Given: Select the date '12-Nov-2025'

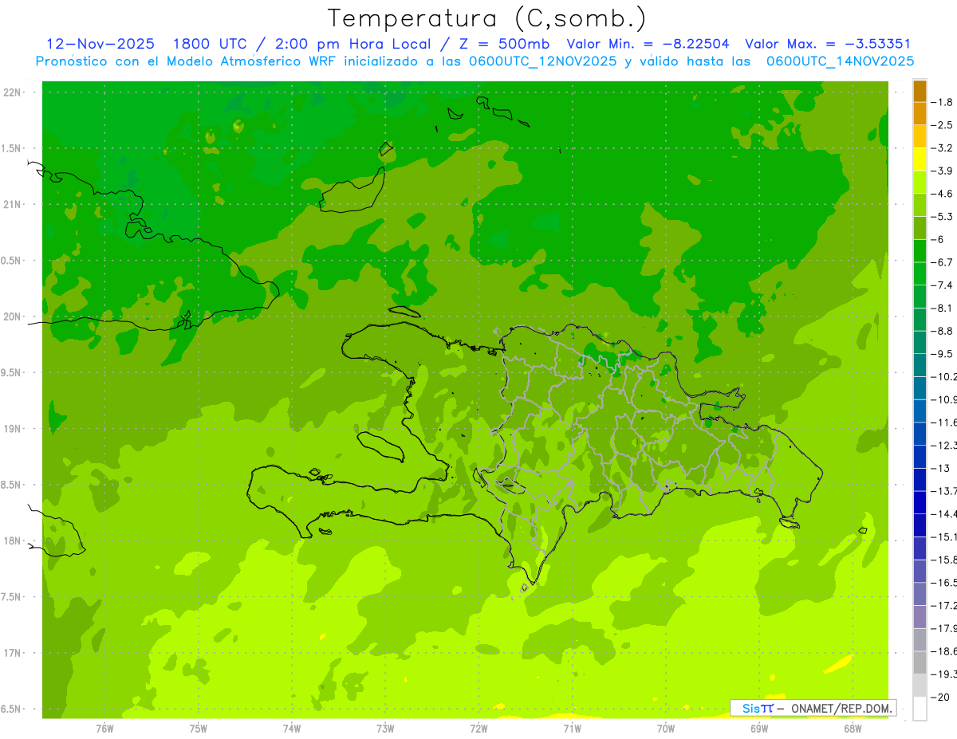Looking at the screenshot, I should click(x=100, y=44).
